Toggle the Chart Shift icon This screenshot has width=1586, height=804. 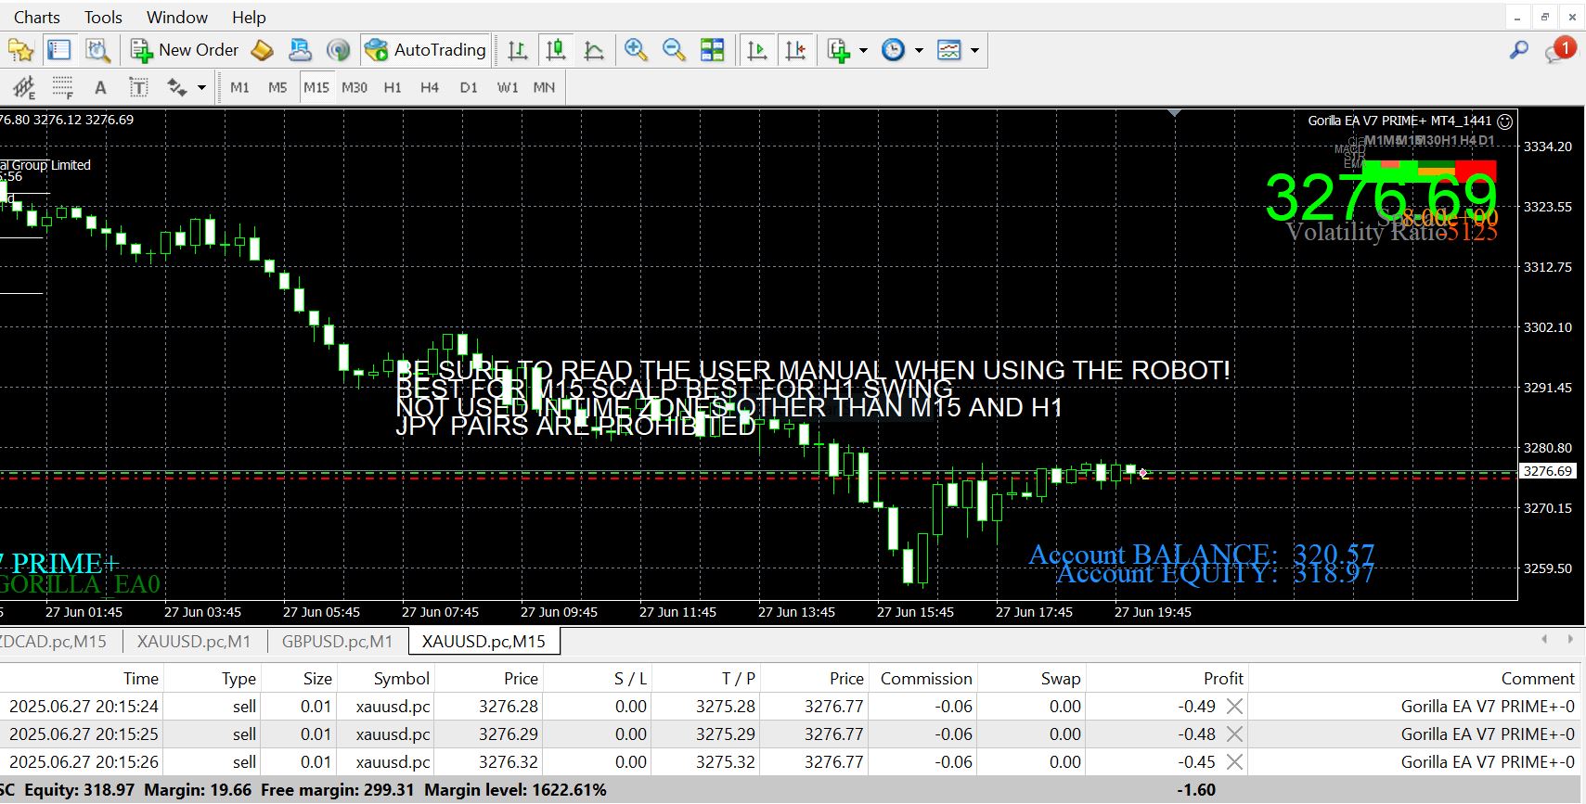tap(795, 50)
